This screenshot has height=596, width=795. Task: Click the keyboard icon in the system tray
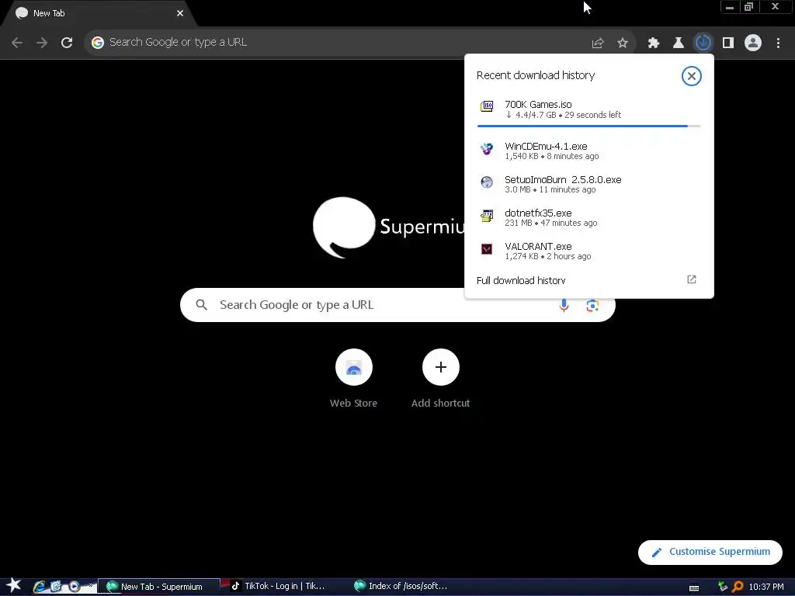pyautogui.click(x=694, y=587)
